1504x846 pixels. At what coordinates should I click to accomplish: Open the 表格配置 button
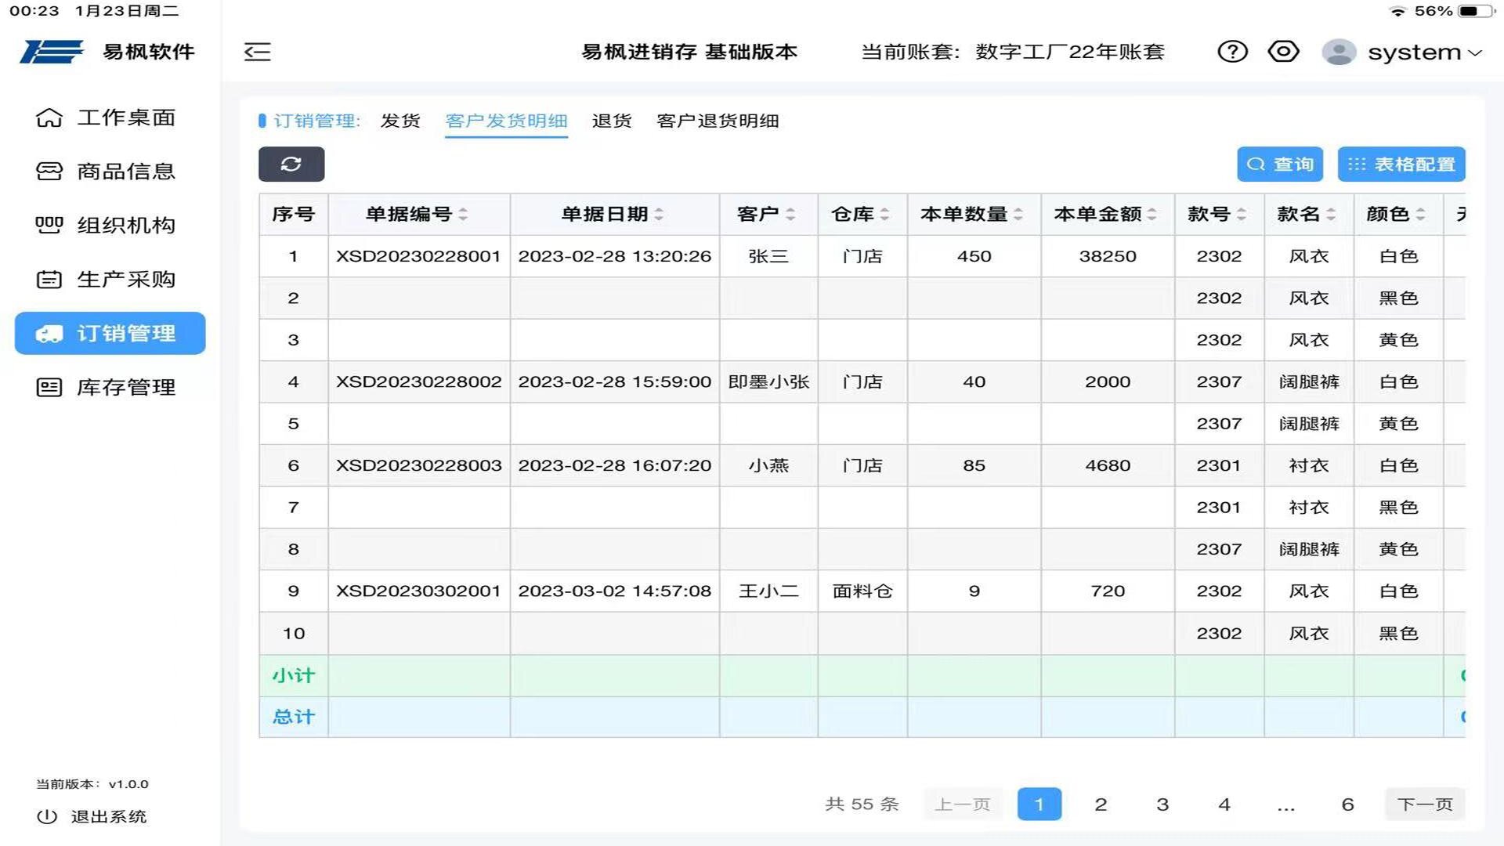coord(1401,164)
